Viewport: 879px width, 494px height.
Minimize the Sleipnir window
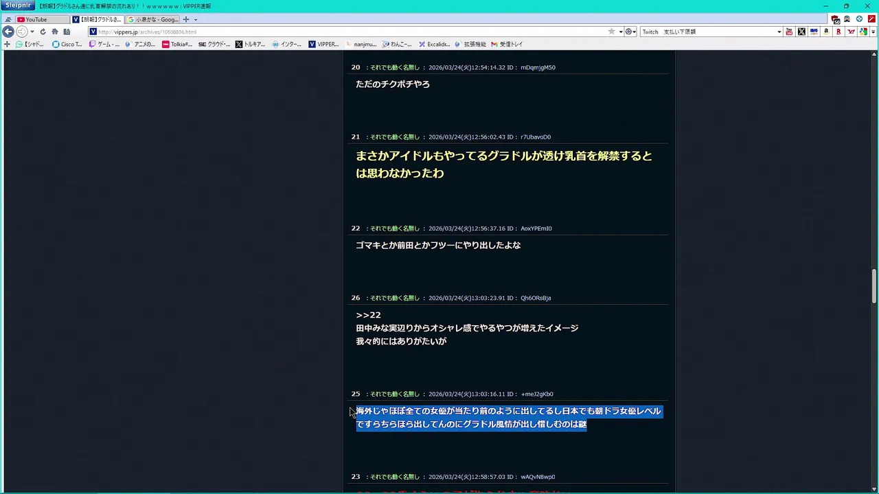coord(825,5)
